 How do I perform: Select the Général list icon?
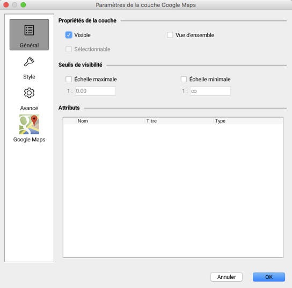29,30
